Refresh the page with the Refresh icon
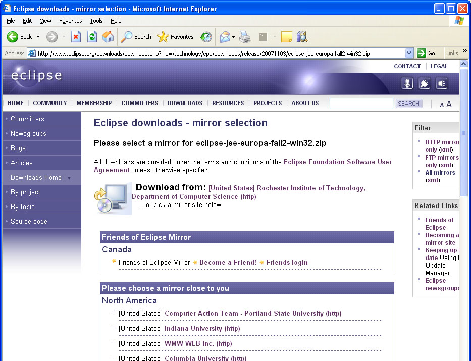 91,36
